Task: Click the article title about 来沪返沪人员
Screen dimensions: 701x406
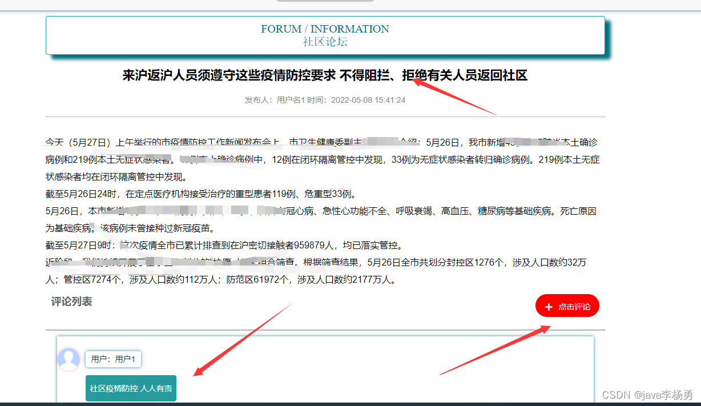Action: 325,75
